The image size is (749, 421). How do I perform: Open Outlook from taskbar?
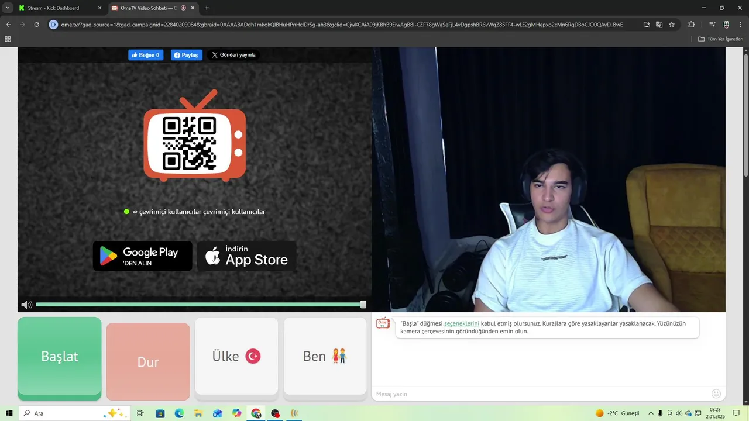[218, 413]
